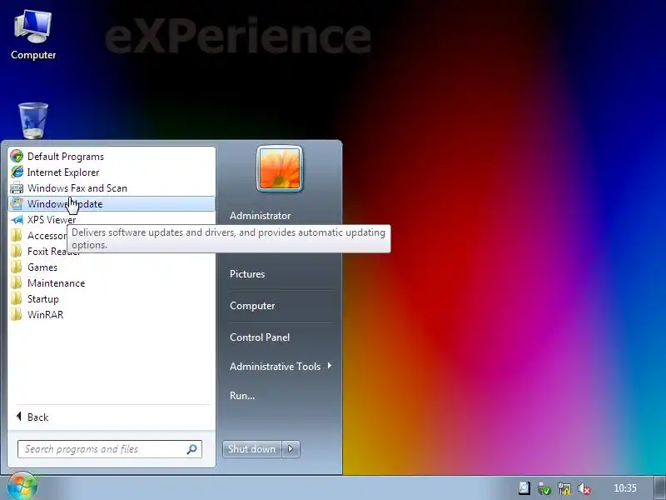Select the Windows Update entry
The height and width of the screenshot is (500, 666).
112,203
